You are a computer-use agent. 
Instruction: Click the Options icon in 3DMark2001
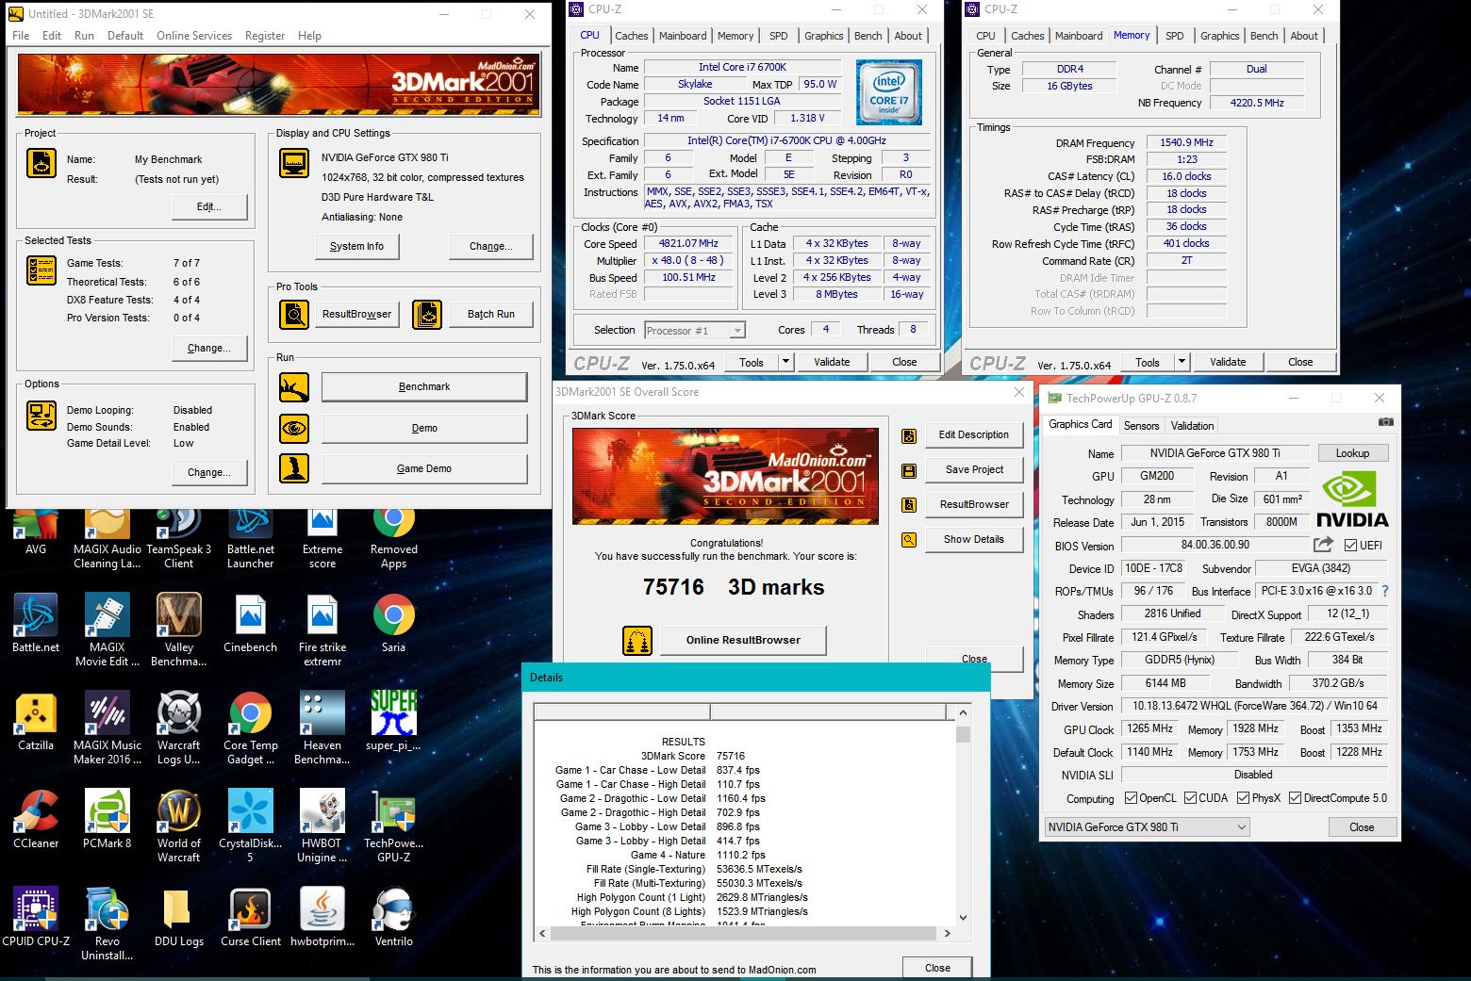pos(41,415)
